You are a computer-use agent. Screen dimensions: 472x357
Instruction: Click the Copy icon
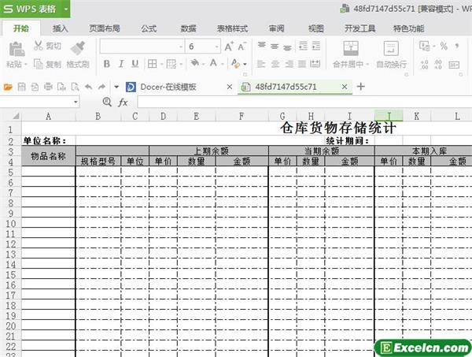[39, 64]
